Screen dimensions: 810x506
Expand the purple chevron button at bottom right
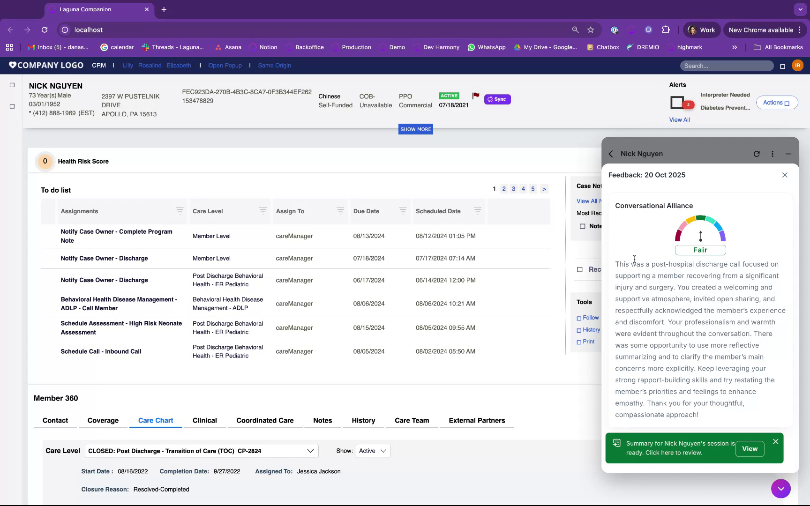pos(781,488)
